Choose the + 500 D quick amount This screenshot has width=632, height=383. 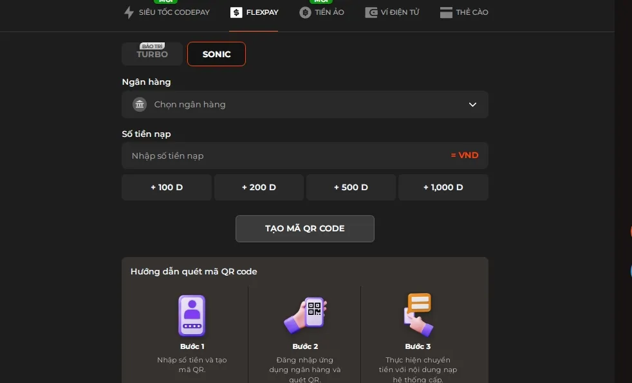[x=351, y=188]
